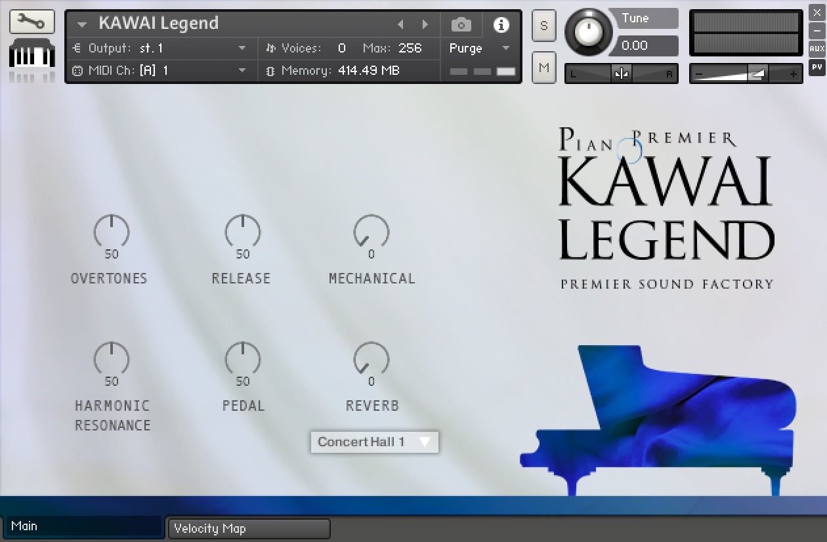Open the KAWAI Legend instrument name menu arrow
This screenshot has width=827, height=542.
(82, 25)
